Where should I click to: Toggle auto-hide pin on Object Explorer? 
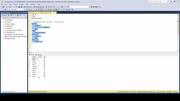24,13
